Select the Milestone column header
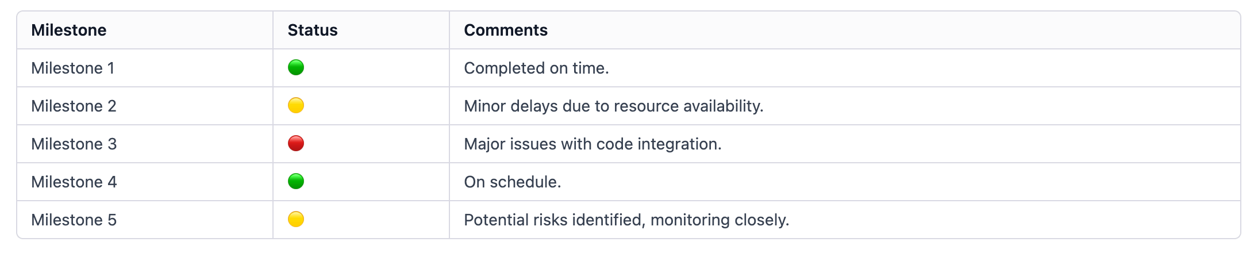 69,30
